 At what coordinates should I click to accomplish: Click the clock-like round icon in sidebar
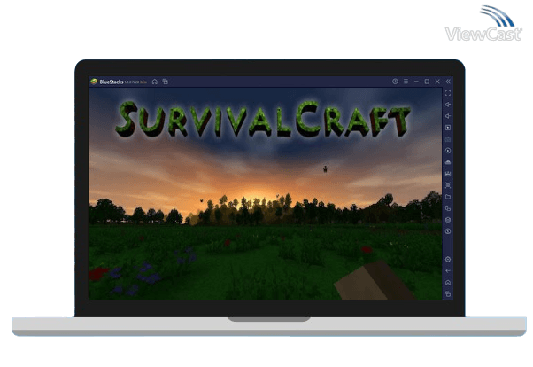pyautogui.click(x=448, y=231)
